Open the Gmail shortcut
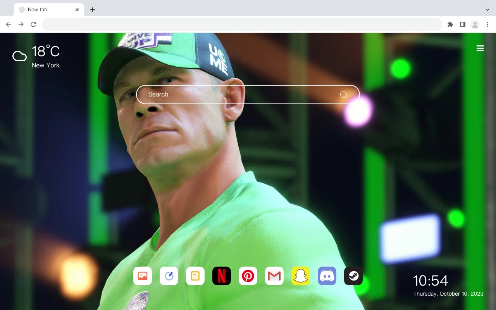 click(x=274, y=276)
